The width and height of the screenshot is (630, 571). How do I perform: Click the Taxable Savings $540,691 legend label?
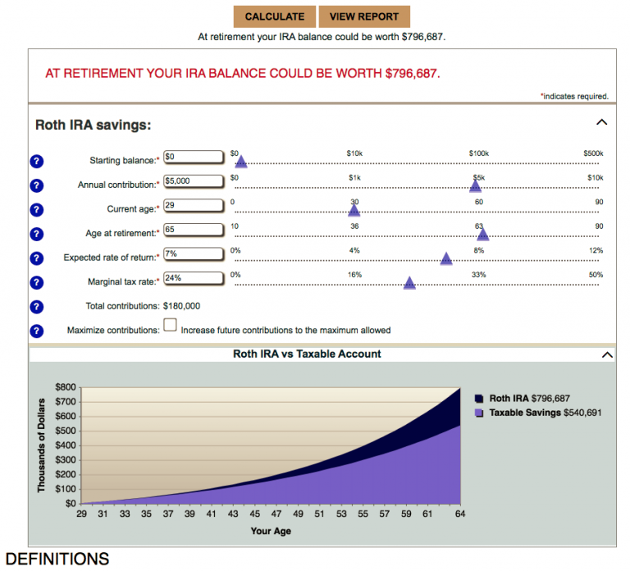tap(546, 413)
